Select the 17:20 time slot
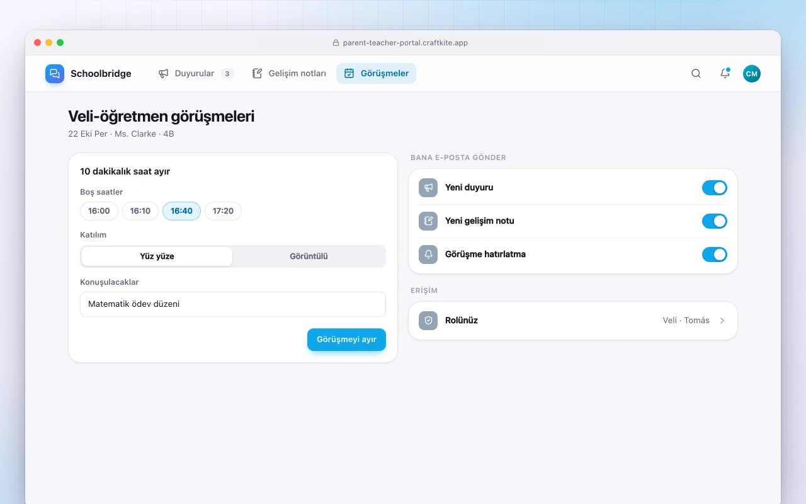The height and width of the screenshot is (504, 806). click(223, 211)
